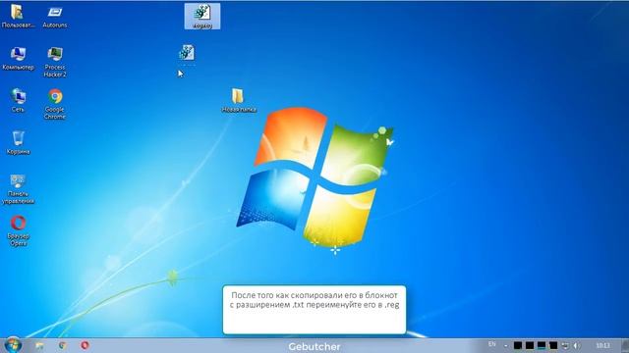The width and height of the screenshot is (629, 353).
Task: Select the Process Hacker 2 shortcut
Action: tap(55, 62)
